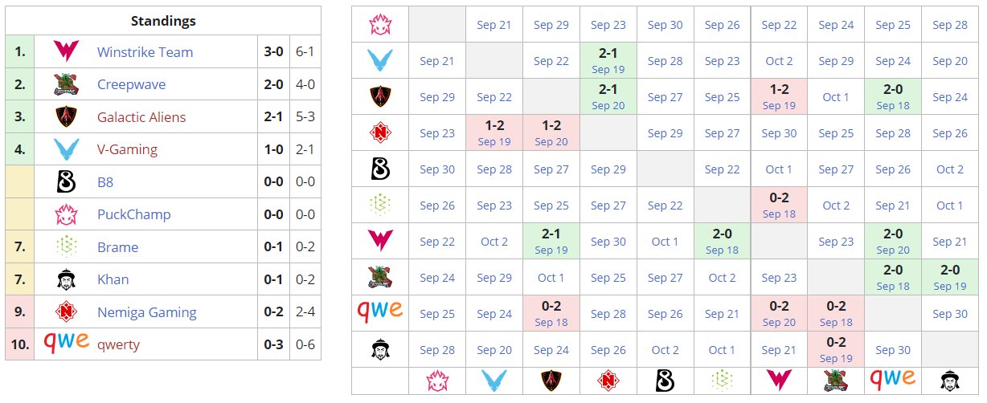Screen dimensions: 987x403
Task: Click Brame logo in the crosstable left column
Action: (x=379, y=206)
